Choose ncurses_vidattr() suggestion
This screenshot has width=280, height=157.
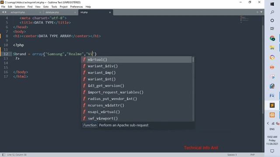click(x=136, y=105)
